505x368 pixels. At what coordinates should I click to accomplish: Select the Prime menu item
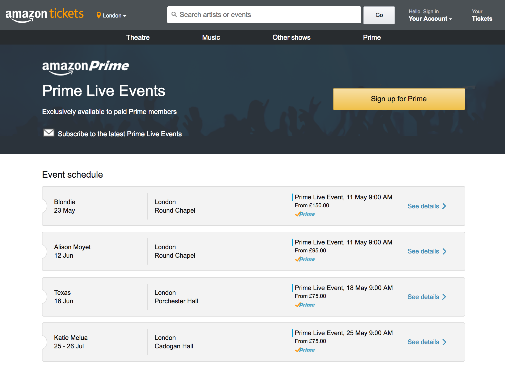coord(372,37)
